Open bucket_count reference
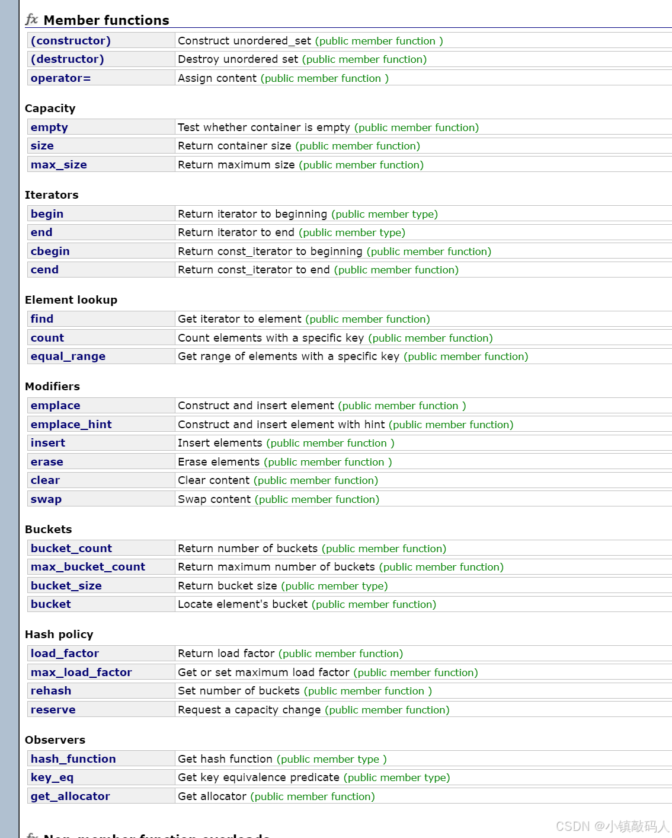Screen dimensions: 672x838 (71, 549)
